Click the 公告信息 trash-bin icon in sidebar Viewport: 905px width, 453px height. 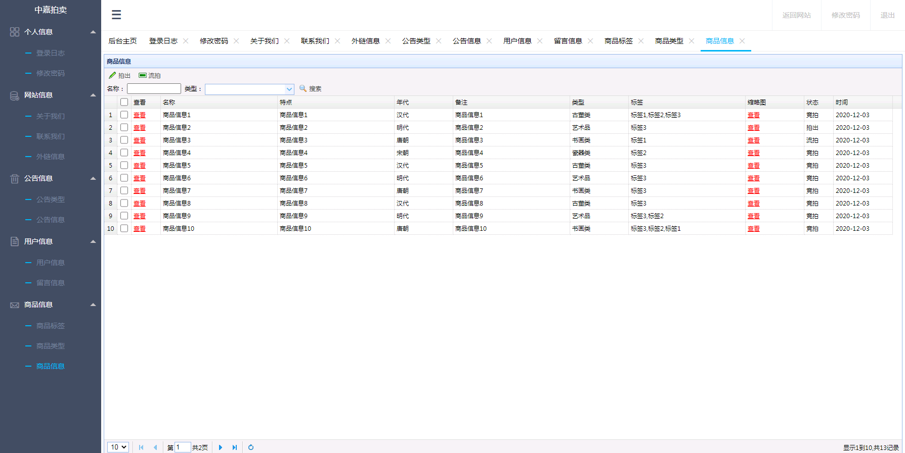click(x=15, y=179)
